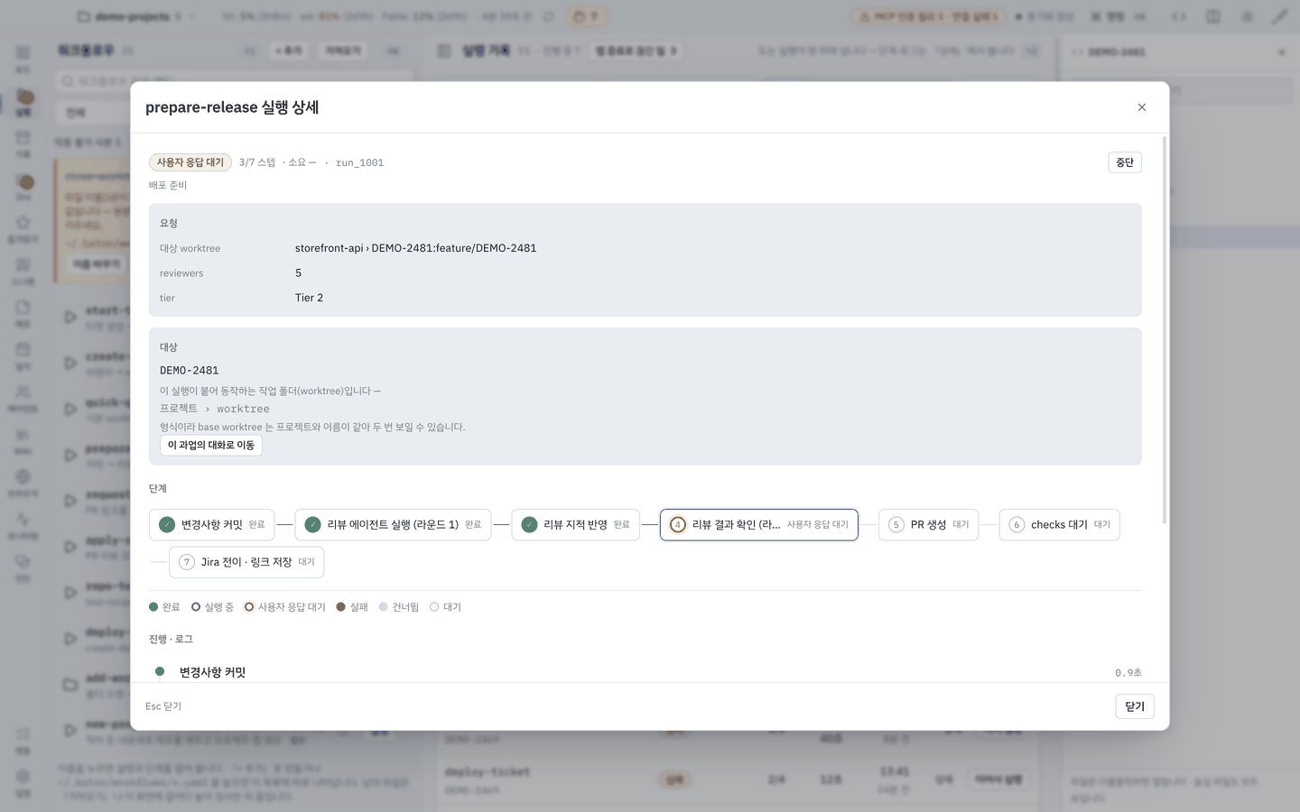1300x812 pixels.
Task: Click the 건너뜀 legend dot
Action: tap(383, 607)
